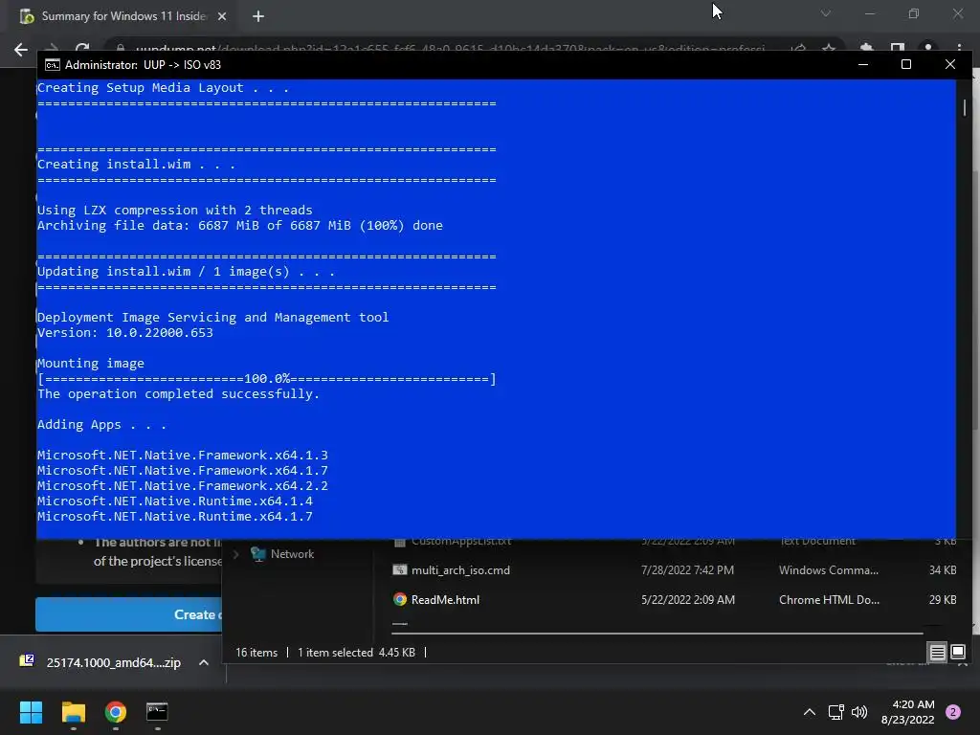Click the 29 KB size cell
Viewport: 980px width, 735px height.
point(943,600)
